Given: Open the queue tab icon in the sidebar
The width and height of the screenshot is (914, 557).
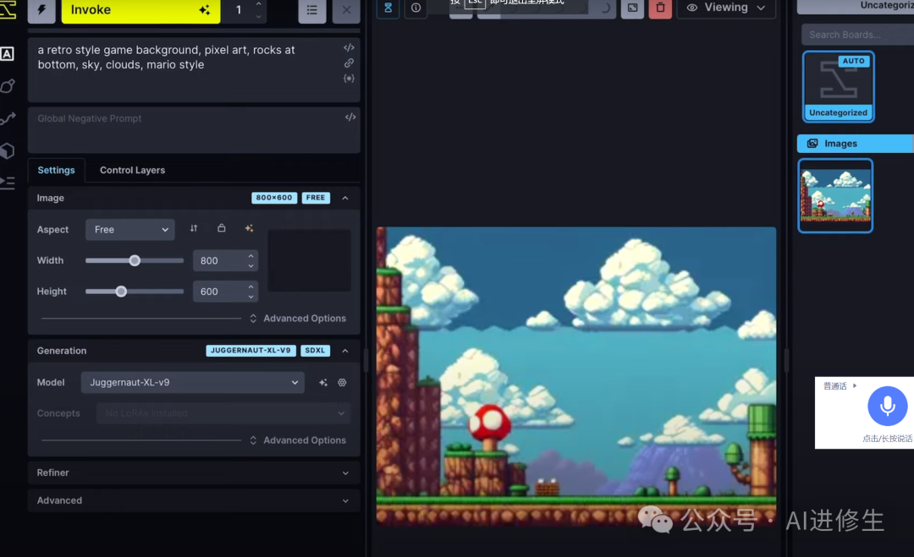Looking at the screenshot, I should (7, 183).
